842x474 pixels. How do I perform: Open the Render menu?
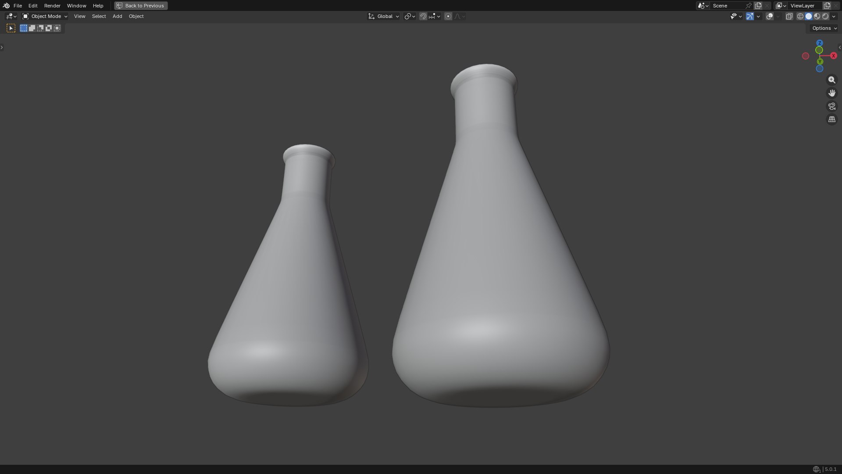[52, 6]
